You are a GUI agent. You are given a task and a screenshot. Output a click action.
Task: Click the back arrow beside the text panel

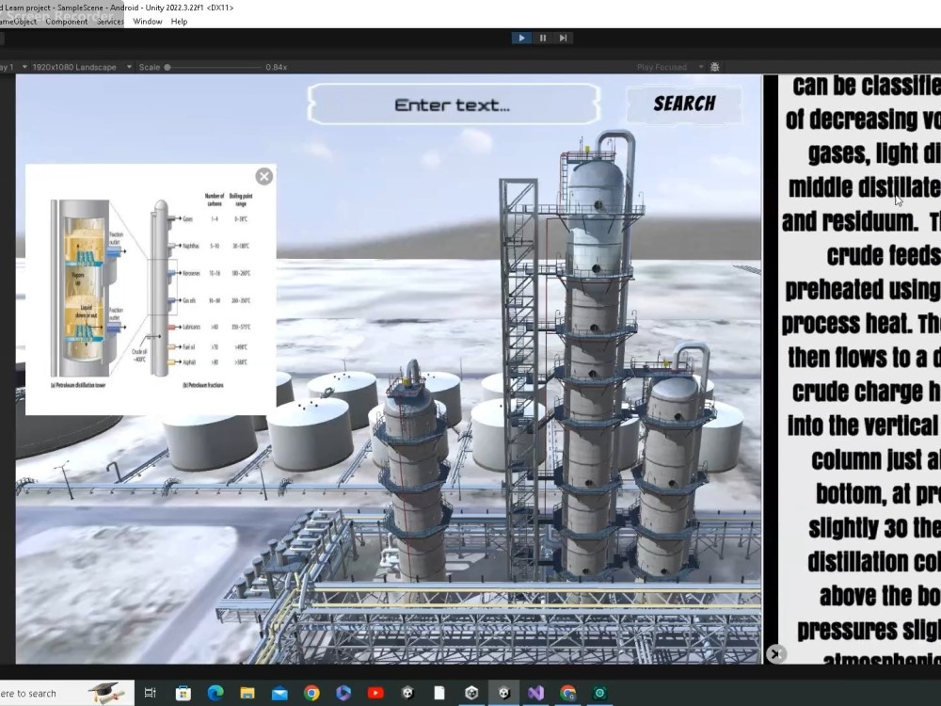coord(775,653)
